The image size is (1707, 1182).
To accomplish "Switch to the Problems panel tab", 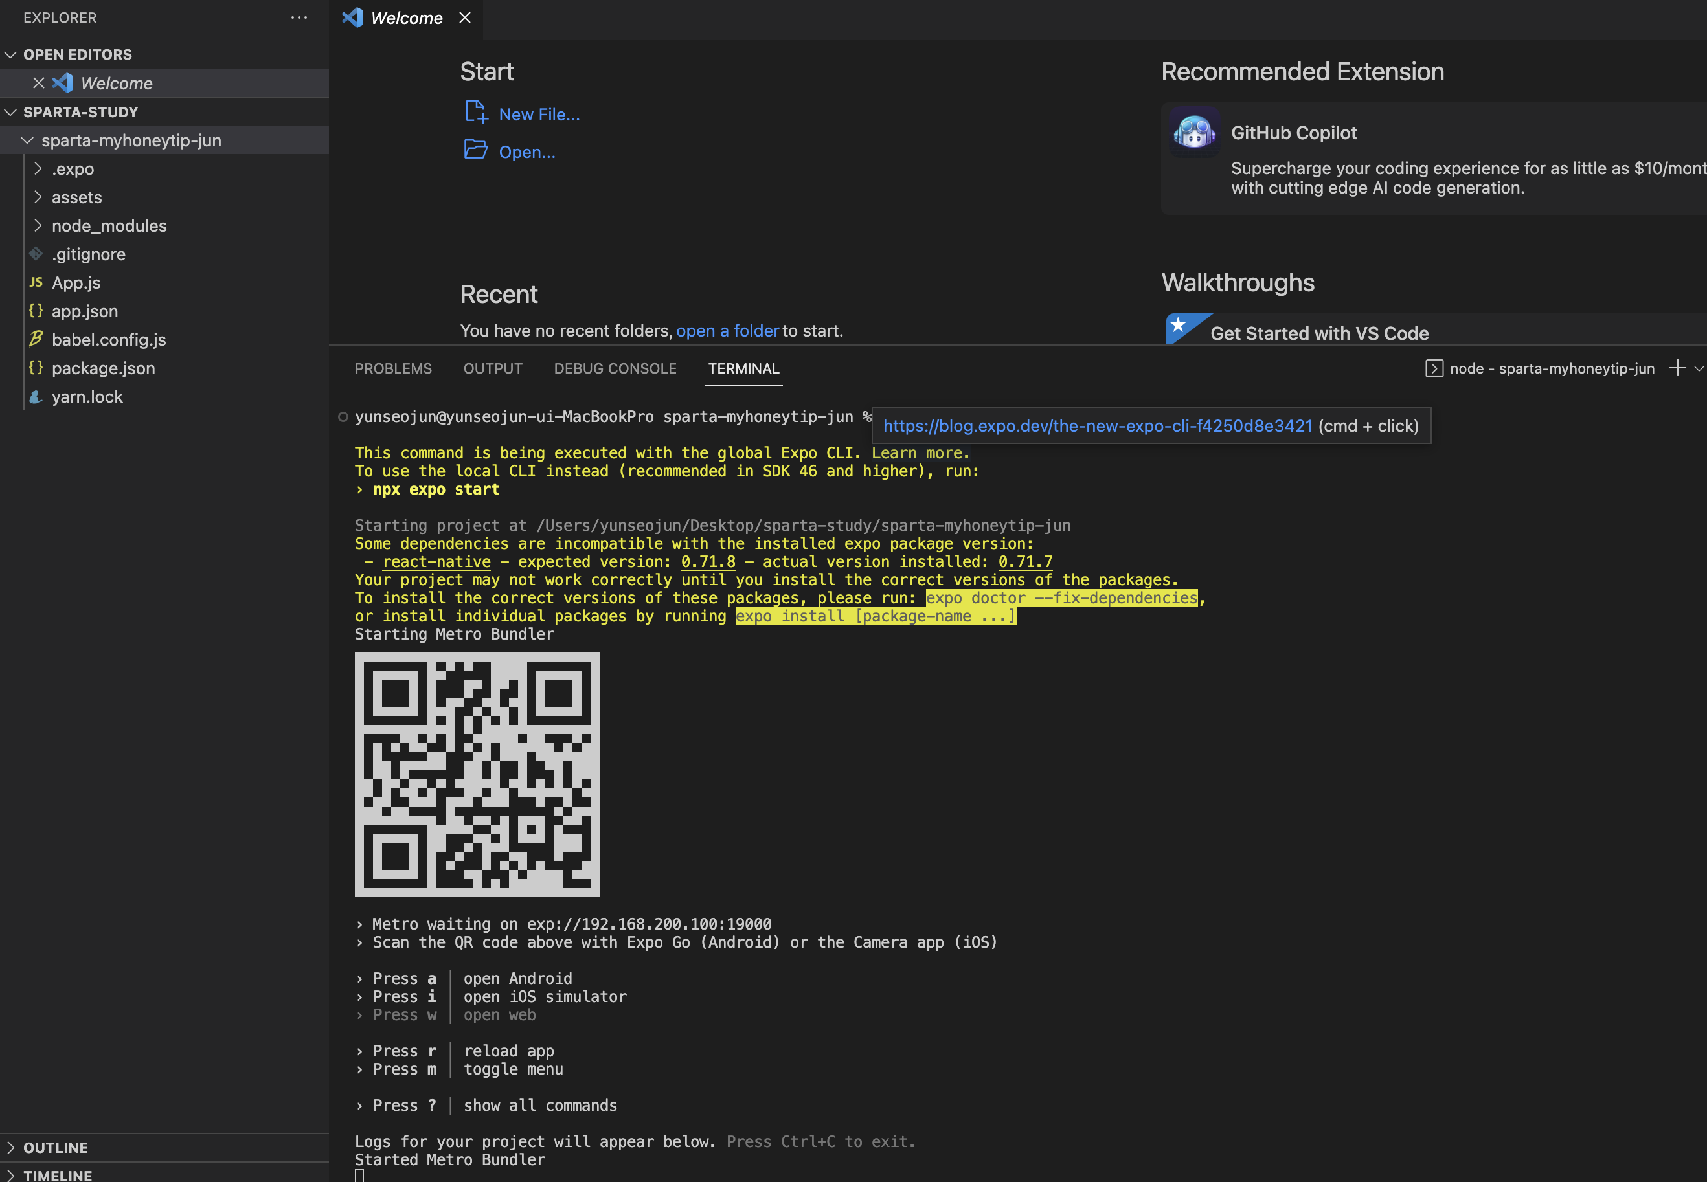I will coord(394,368).
